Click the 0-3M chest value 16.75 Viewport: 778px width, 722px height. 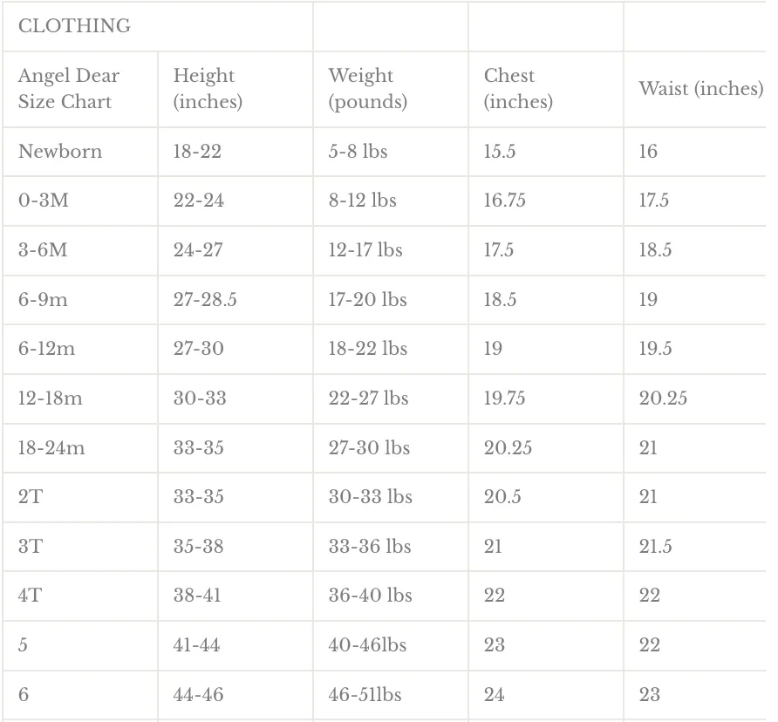505,201
